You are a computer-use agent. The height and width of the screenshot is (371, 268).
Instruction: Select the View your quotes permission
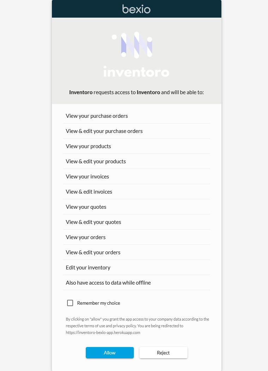pos(86,207)
